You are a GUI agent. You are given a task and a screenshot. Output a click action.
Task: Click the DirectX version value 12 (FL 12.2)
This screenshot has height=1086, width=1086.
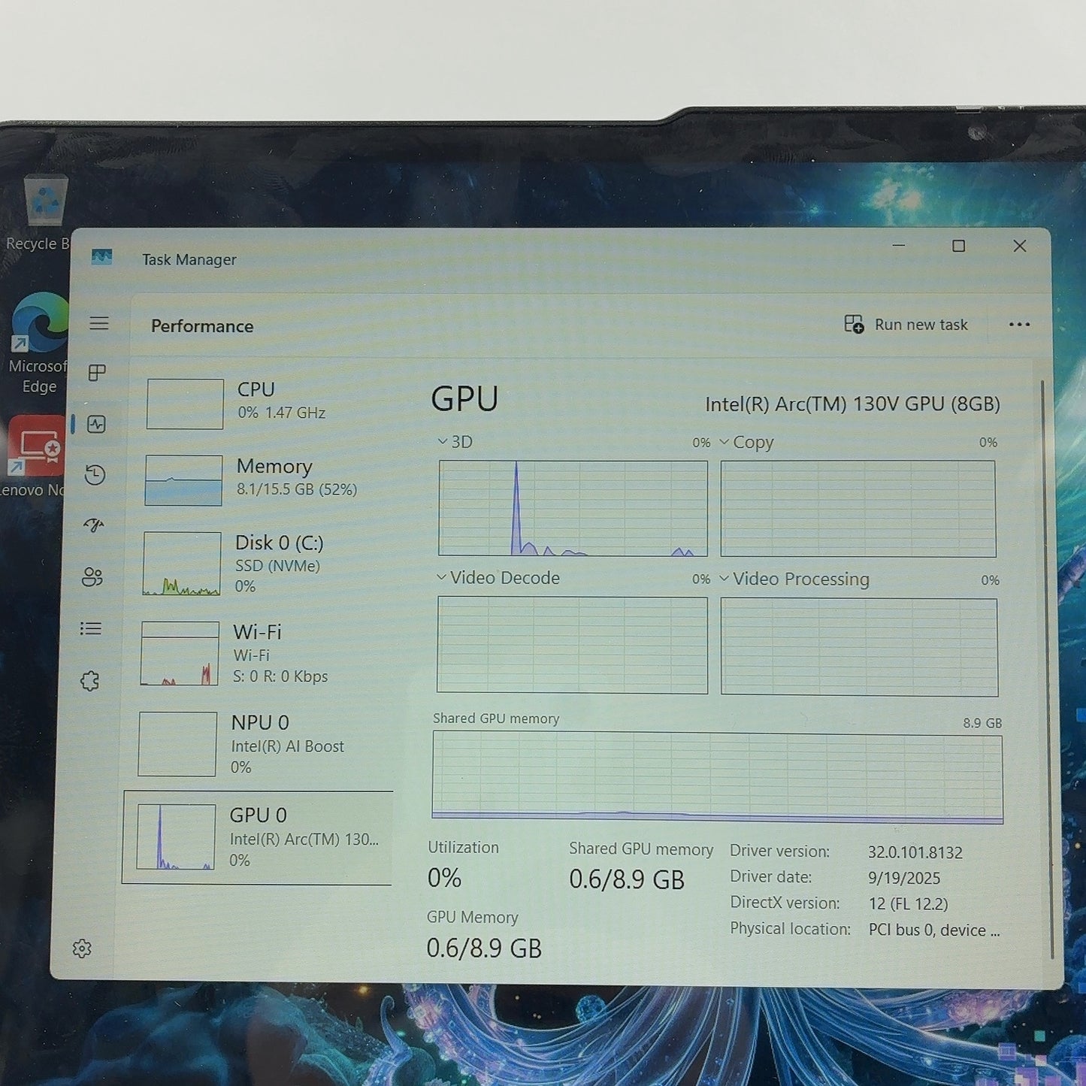pos(908,903)
